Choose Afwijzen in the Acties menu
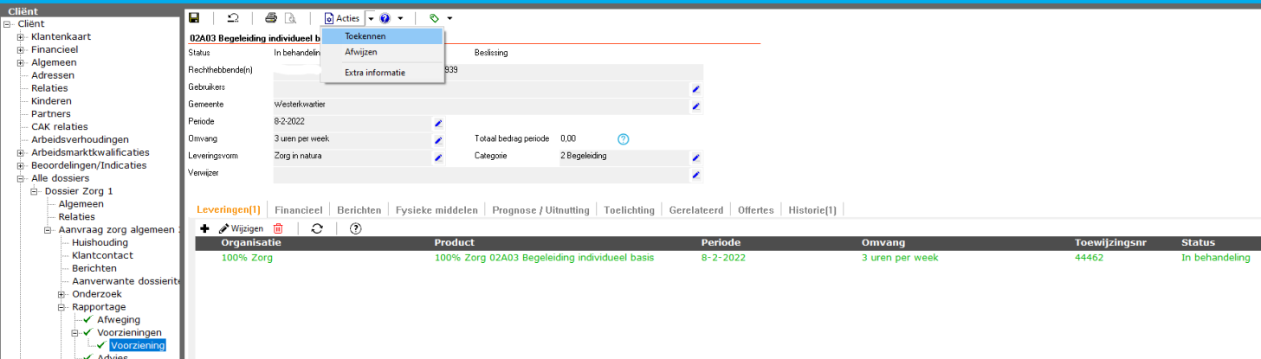 click(x=361, y=52)
